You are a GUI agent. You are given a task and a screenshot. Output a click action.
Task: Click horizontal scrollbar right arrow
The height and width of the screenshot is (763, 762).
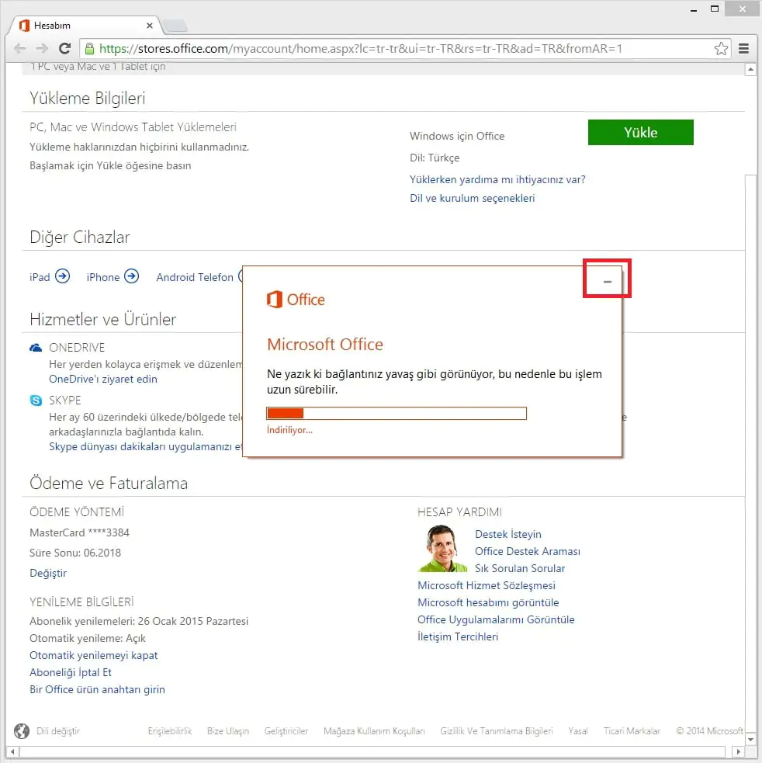pos(739,751)
